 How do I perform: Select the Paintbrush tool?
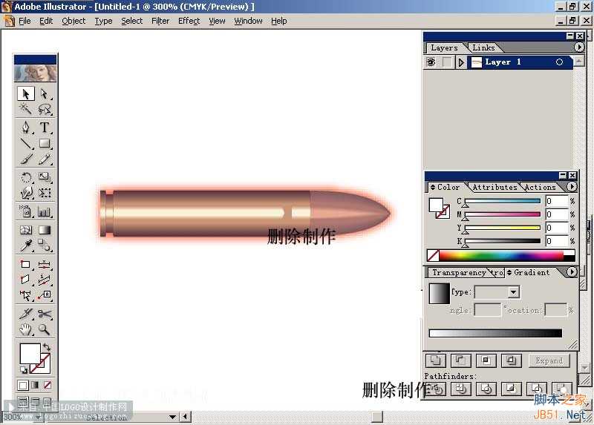click(26, 159)
